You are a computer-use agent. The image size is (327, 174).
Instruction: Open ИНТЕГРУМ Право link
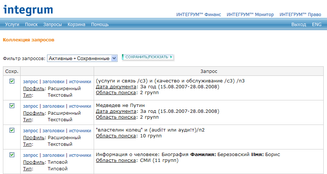300,15
